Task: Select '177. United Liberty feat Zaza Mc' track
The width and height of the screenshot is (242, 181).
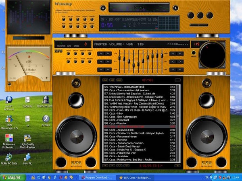Action: 139,94
